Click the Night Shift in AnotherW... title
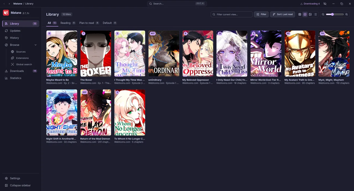Viewport: 354px width, 191px height. [61, 139]
